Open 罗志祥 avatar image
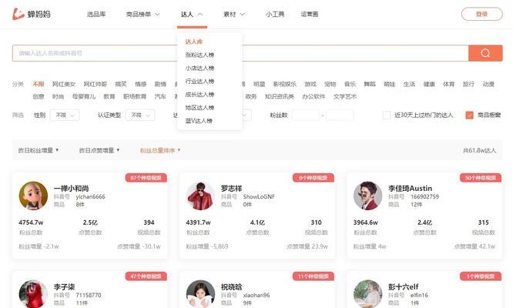The width and height of the screenshot is (513, 308). (200, 196)
